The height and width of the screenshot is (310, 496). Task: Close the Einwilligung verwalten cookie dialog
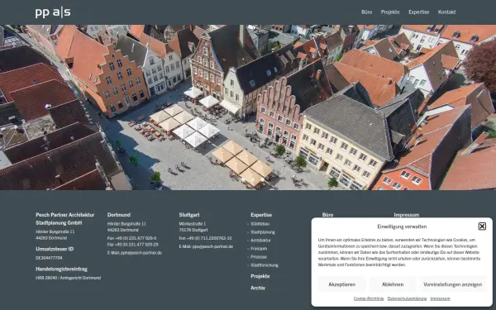(482, 227)
